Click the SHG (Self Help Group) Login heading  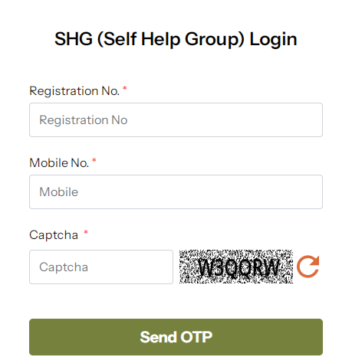(x=176, y=39)
